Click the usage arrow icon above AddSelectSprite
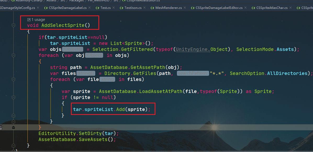This screenshot has width=313, height=152. pyautogui.click(x=29, y=20)
